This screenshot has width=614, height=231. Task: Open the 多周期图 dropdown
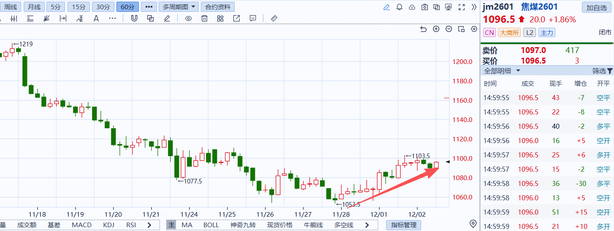tap(180, 7)
